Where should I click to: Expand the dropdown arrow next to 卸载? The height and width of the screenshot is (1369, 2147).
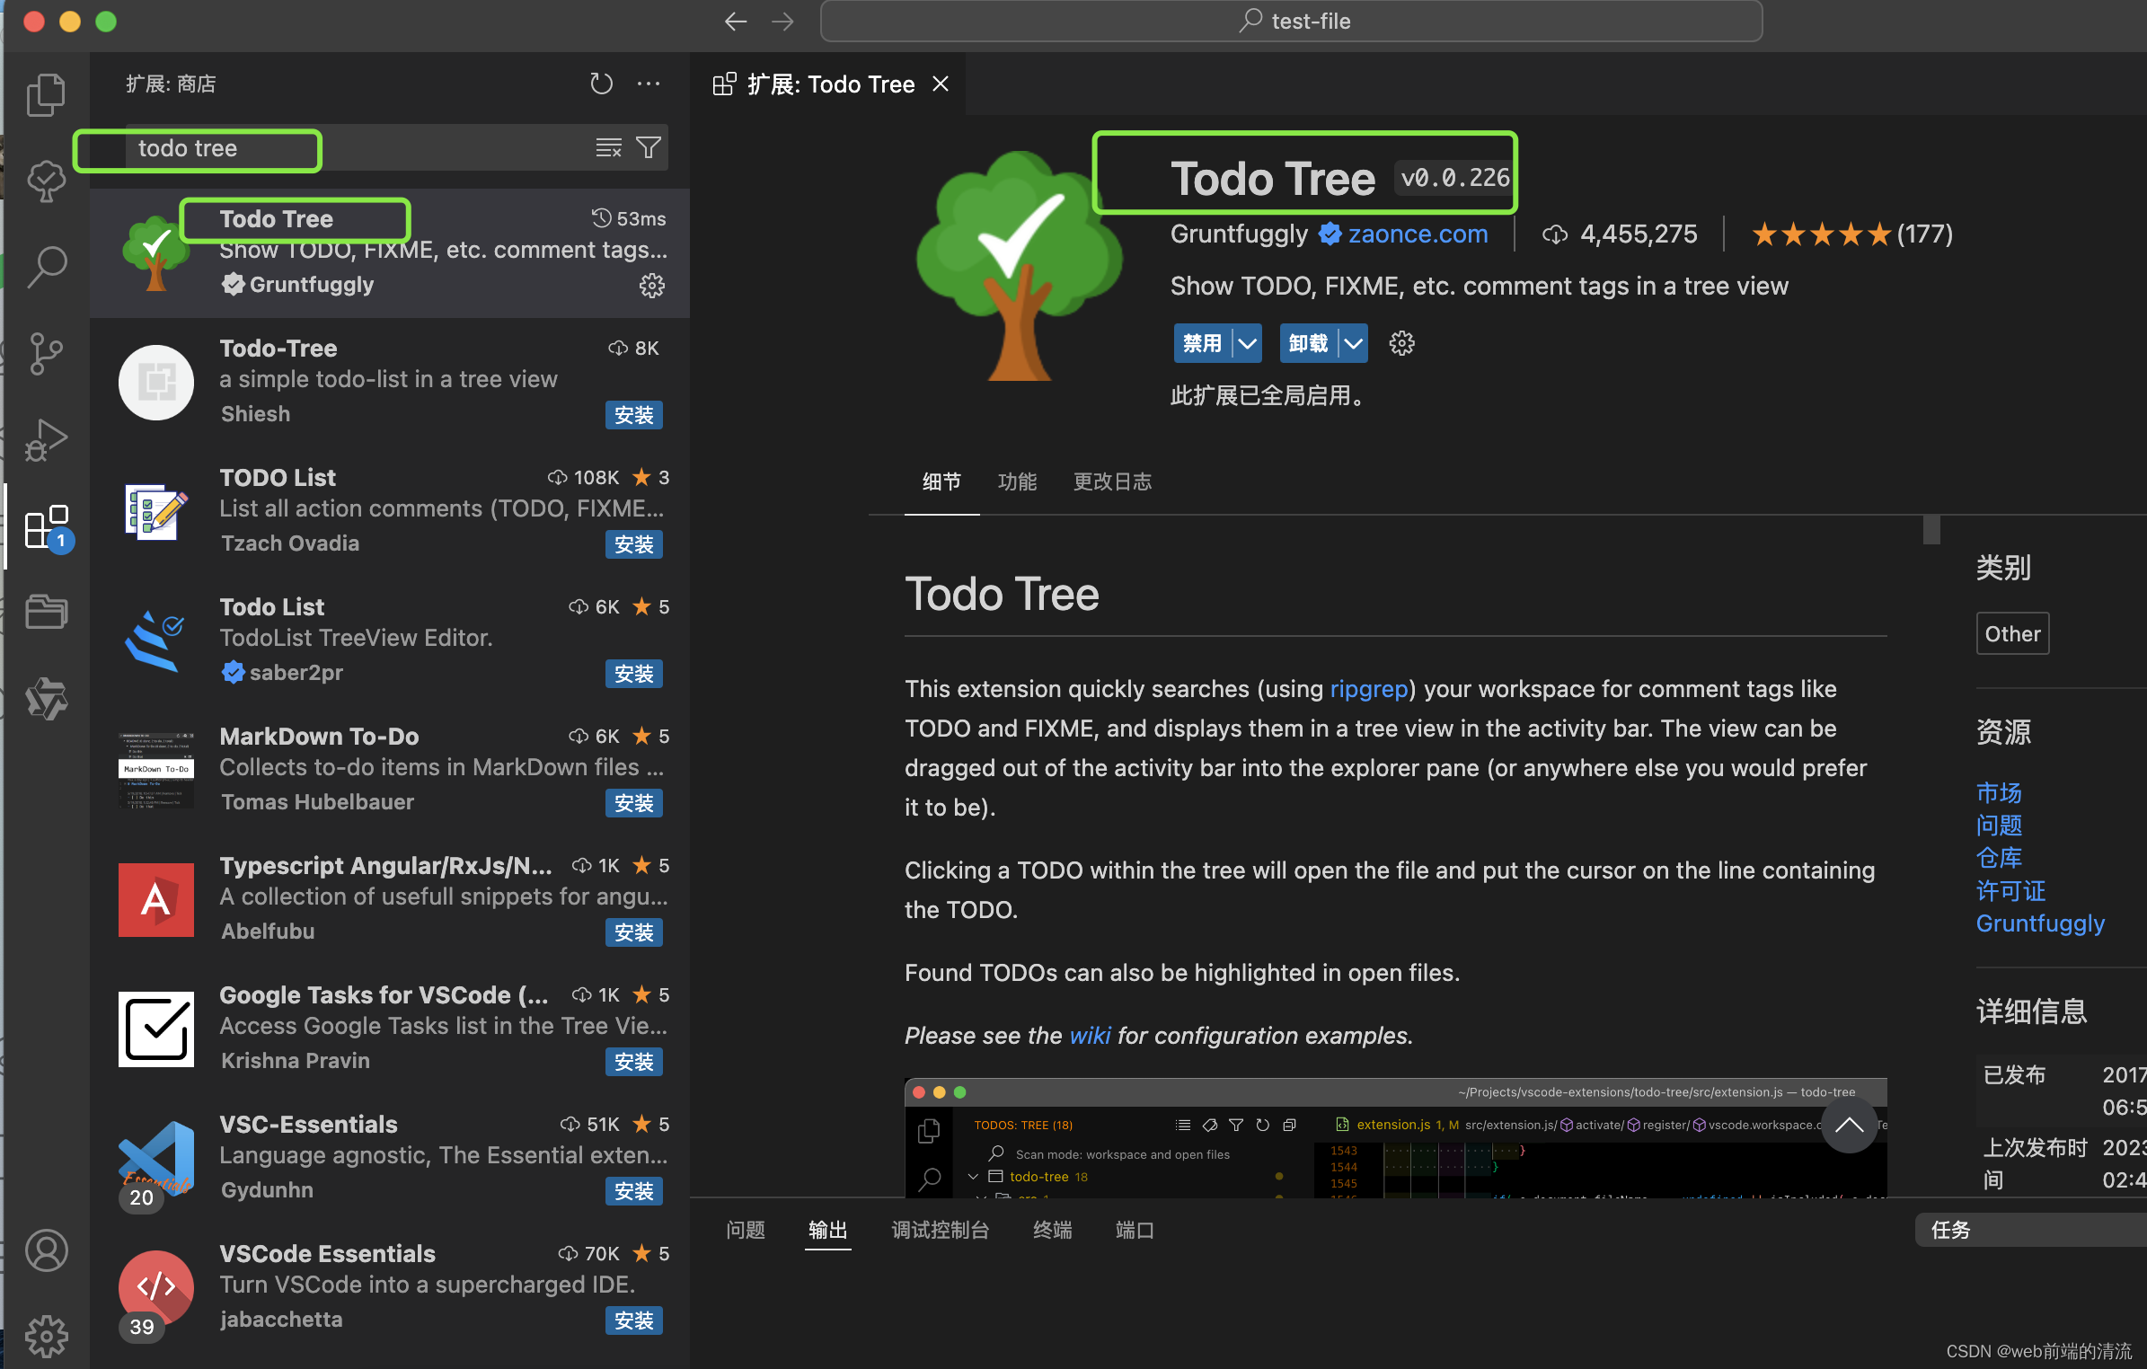point(1353,343)
